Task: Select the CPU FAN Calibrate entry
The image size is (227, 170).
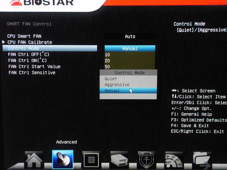Action: (x=30, y=42)
